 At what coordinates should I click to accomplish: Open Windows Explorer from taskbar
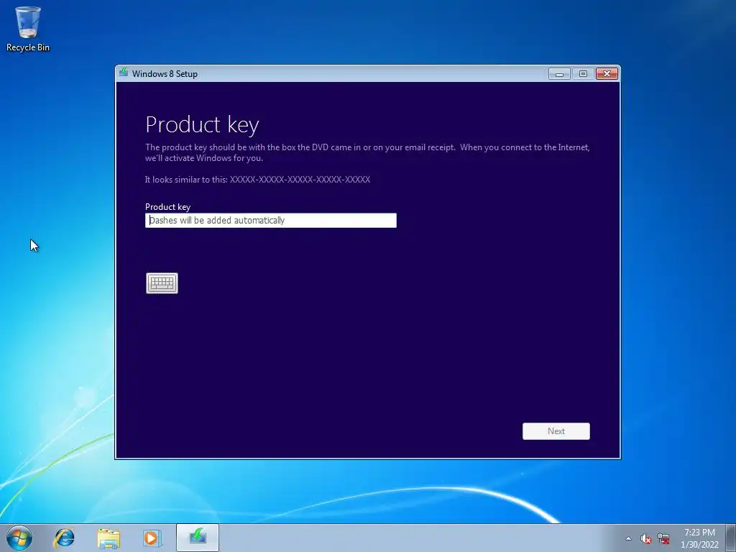point(109,538)
